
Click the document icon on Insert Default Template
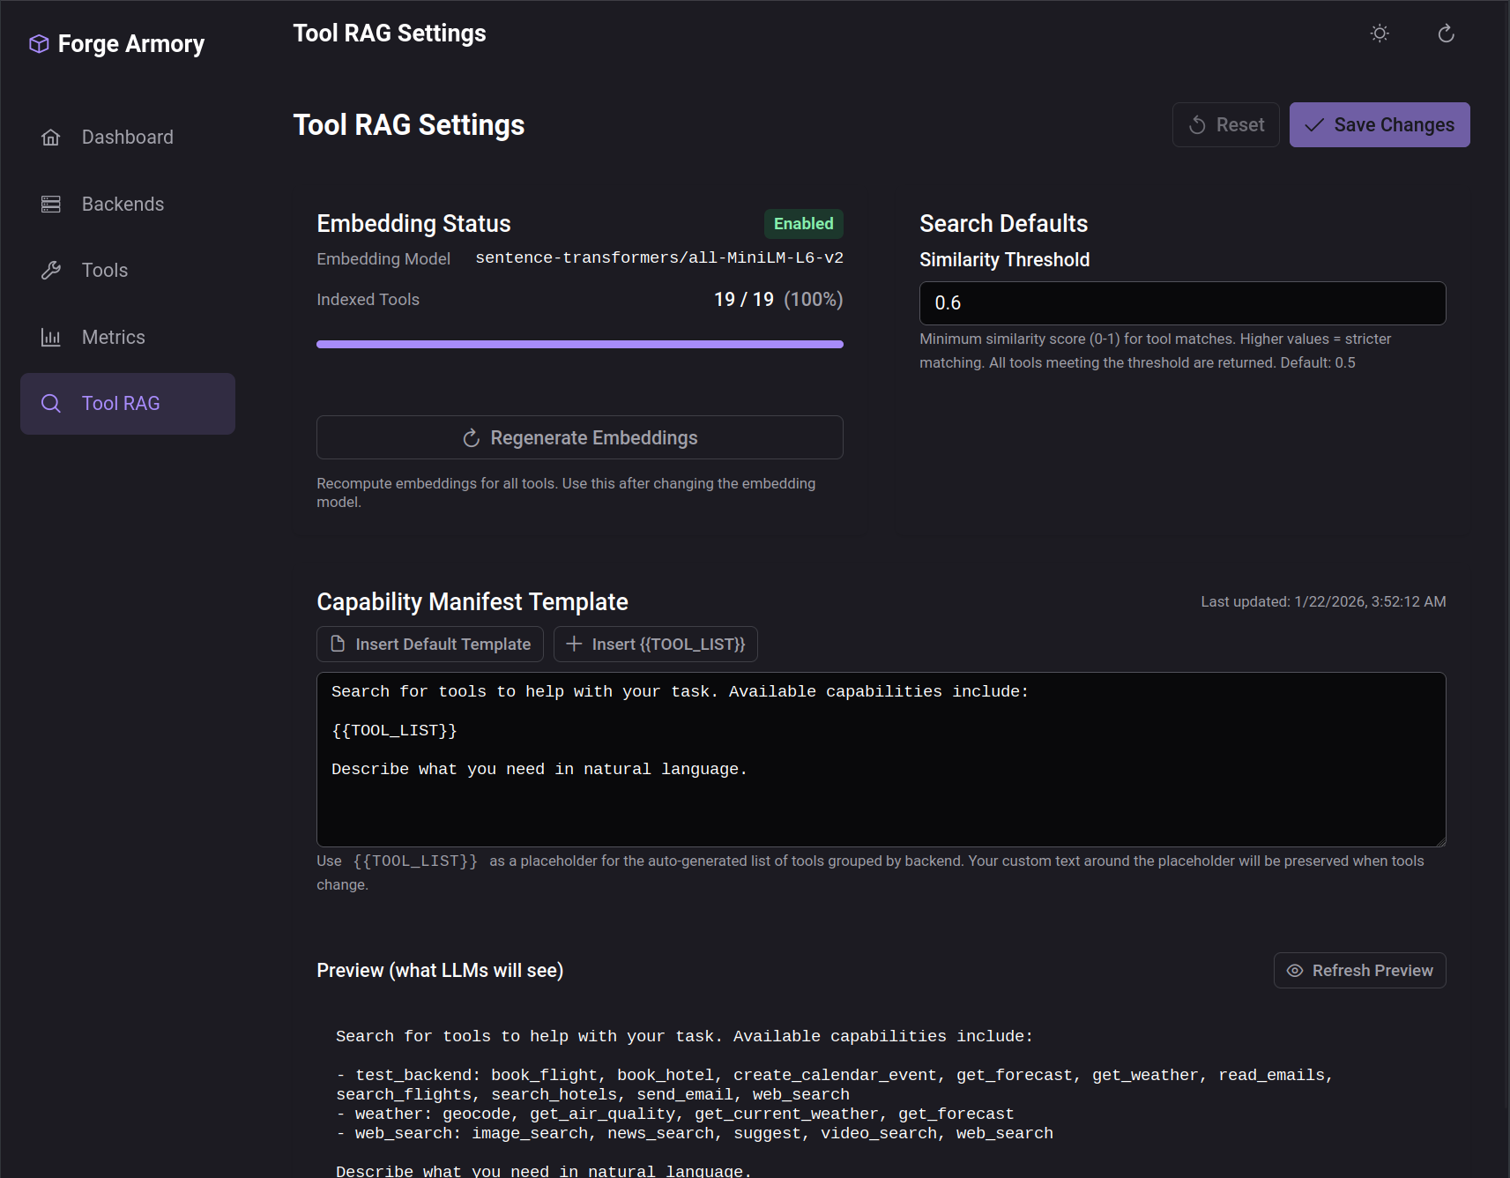[338, 644]
